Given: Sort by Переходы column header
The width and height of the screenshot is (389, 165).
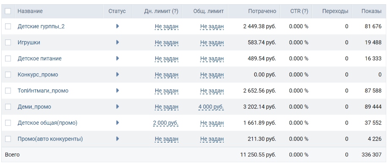Looking at the screenshot, I should click(x=335, y=11).
